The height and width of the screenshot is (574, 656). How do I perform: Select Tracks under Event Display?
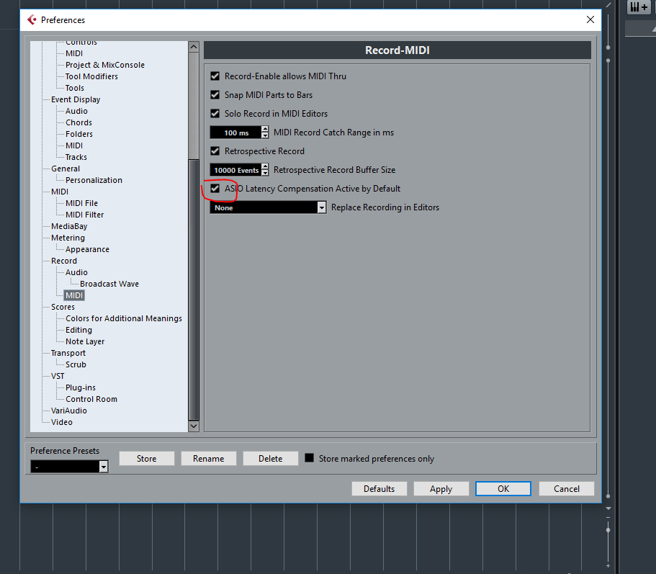coord(76,157)
